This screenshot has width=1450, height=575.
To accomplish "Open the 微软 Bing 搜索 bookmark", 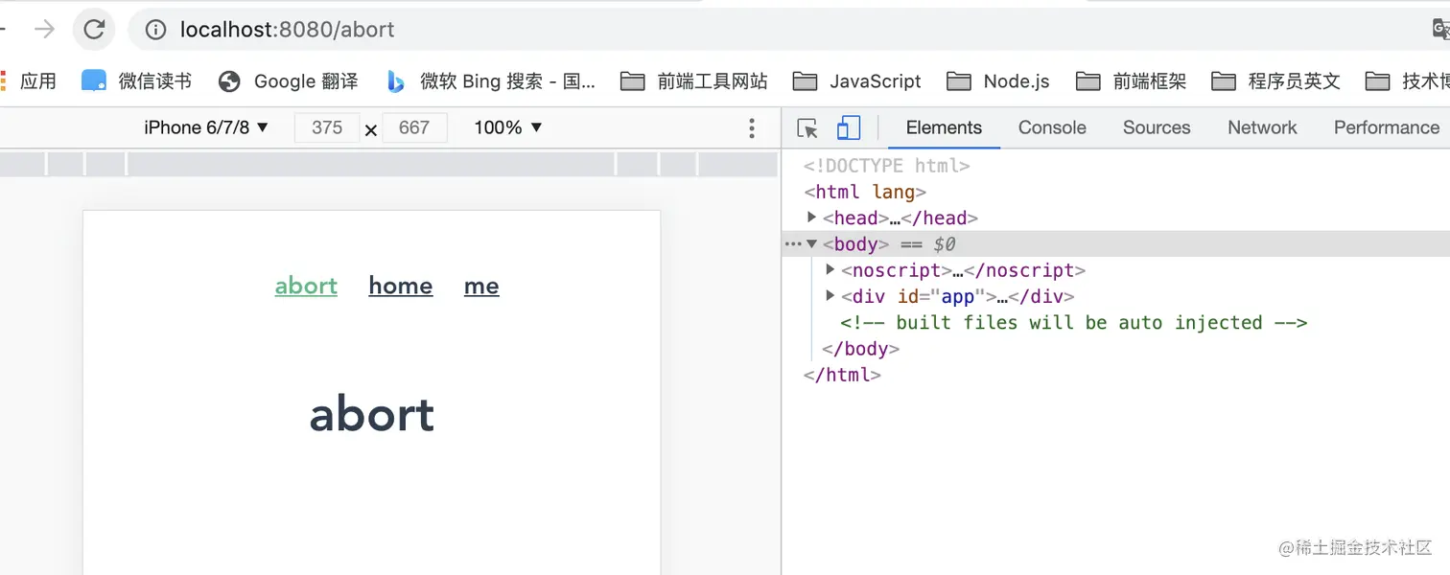I will 491,81.
